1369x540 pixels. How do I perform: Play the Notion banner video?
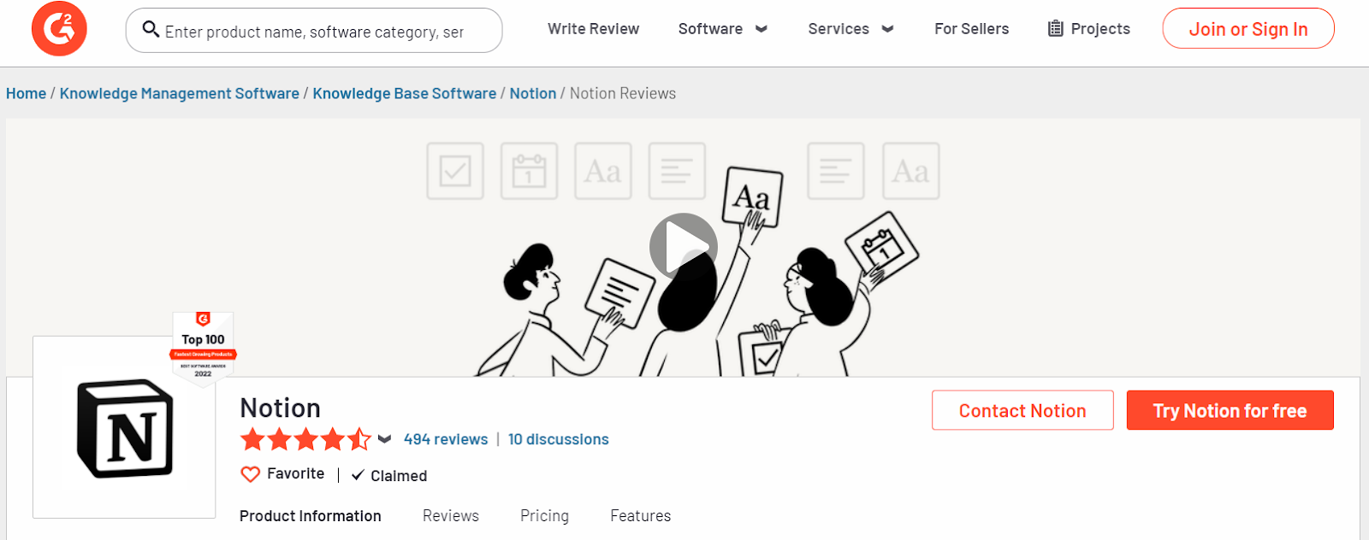pos(683,247)
